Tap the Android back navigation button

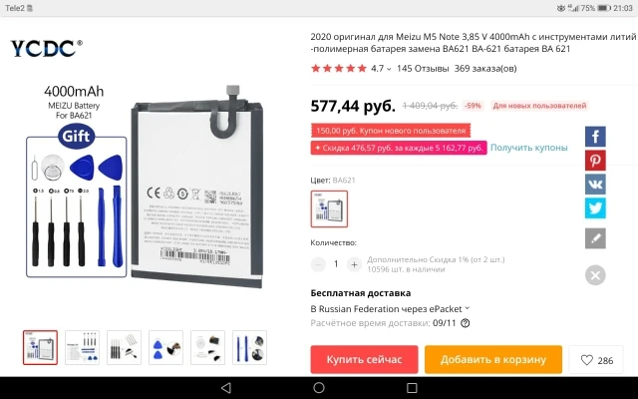(226, 388)
